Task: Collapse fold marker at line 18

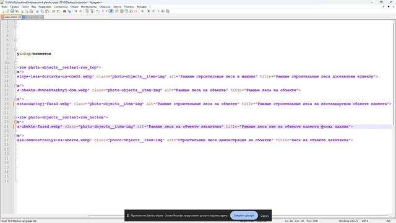Action: tap(15, 99)
